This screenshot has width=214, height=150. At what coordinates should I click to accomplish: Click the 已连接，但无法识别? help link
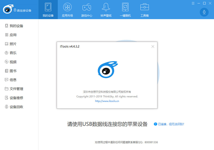169,124
